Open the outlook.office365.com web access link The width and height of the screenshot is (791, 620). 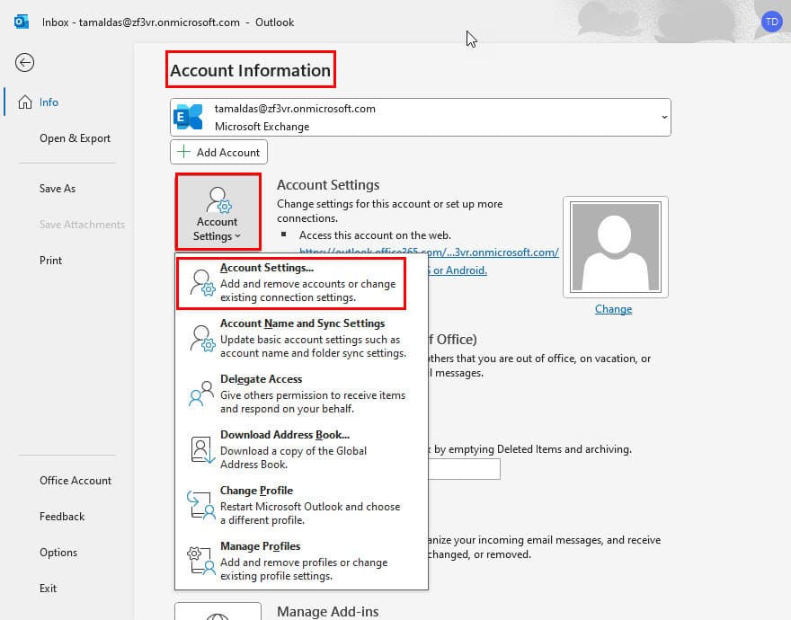coord(430,252)
